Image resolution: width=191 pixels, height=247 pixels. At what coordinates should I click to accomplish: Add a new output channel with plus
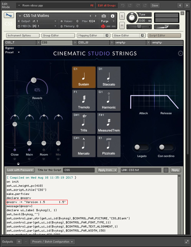click(19, 242)
